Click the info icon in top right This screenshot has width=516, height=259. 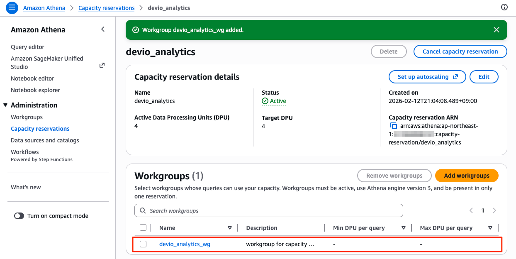tap(504, 7)
